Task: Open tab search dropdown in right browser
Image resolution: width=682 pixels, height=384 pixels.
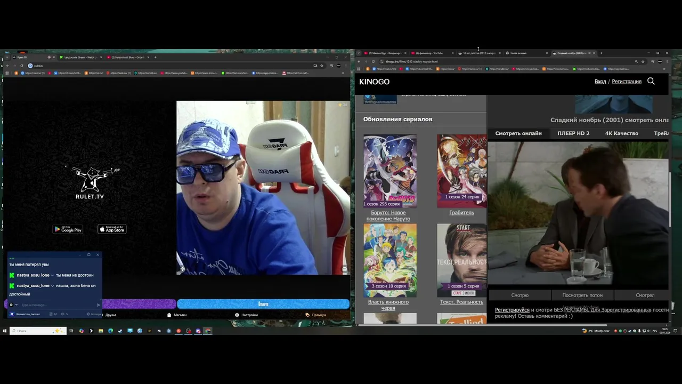Action: coord(359,53)
